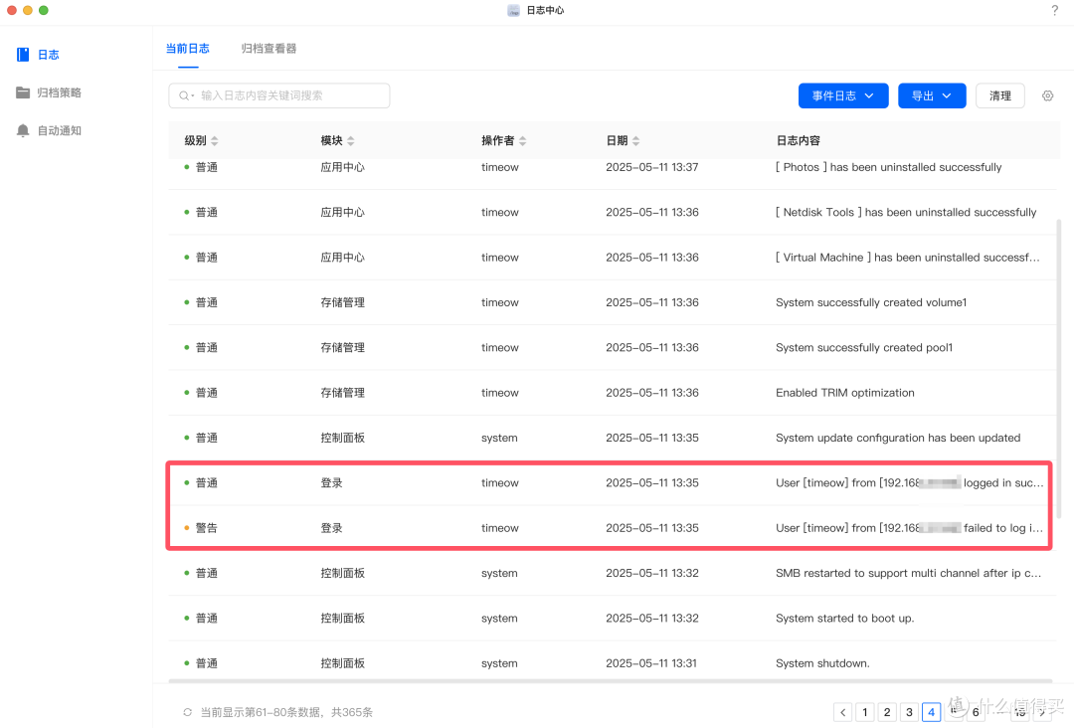The height and width of the screenshot is (728, 1074).
Task: Switch to 当前日志 tab
Action: [188, 49]
